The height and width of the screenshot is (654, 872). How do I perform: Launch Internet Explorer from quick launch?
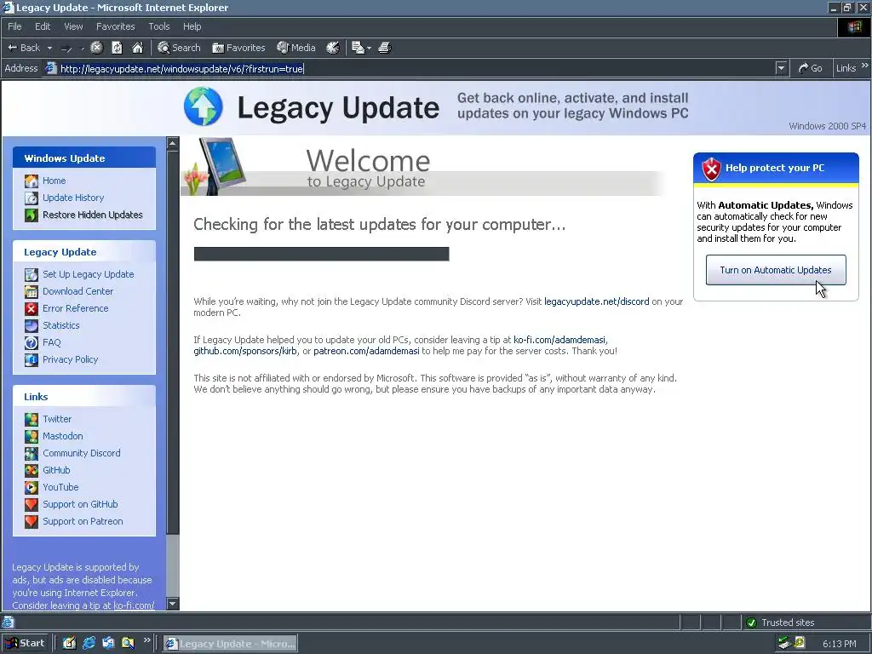[x=89, y=644]
